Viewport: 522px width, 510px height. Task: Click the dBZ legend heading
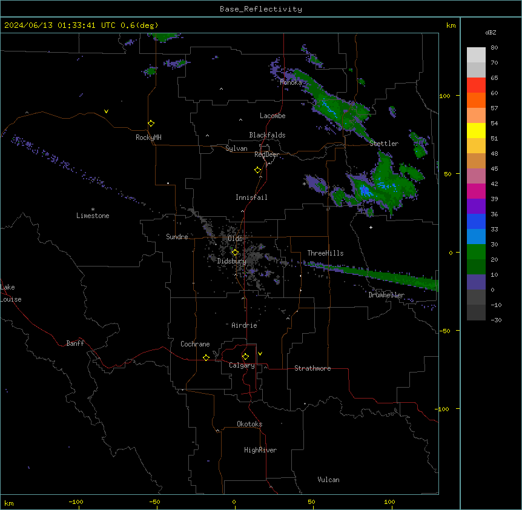491,32
